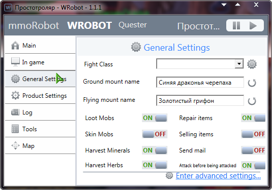Open In game monitor icon
272x190 pixels.
(15, 62)
